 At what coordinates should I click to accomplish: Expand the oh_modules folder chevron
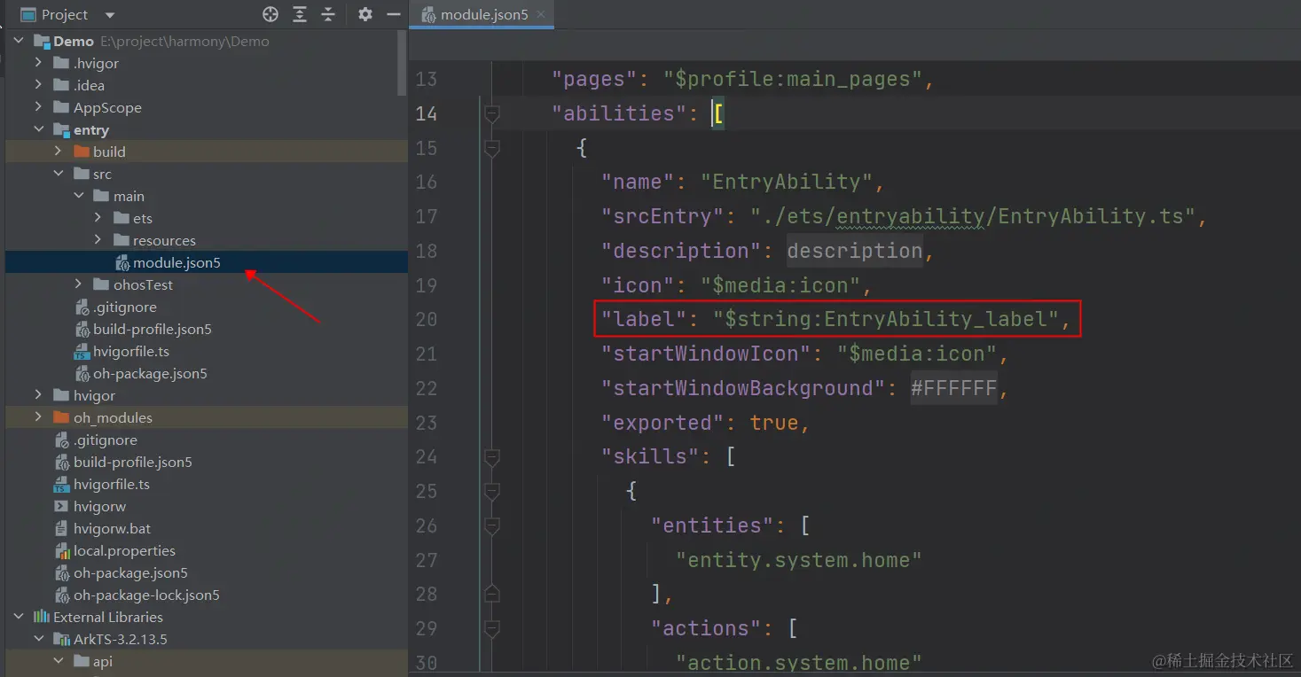38,417
